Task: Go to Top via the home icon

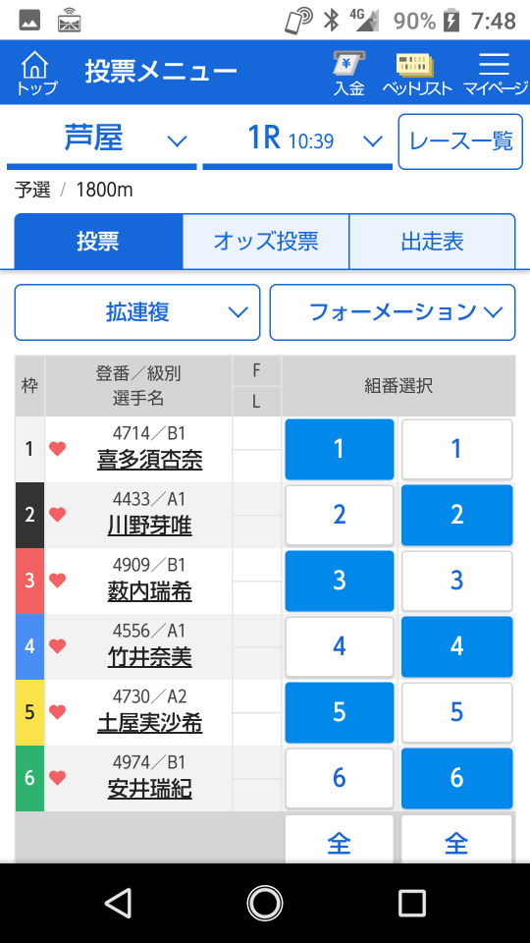Action: pos(36,72)
